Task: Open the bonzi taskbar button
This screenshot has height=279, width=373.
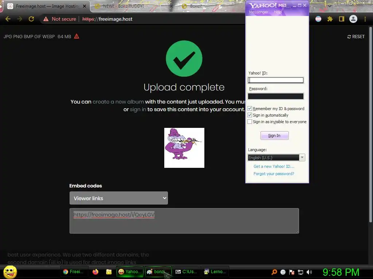Action: (x=158, y=272)
